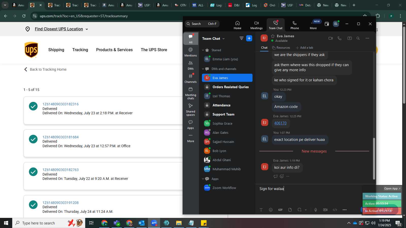Open Zoom Workflow app chat

click(x=227, y=188)
